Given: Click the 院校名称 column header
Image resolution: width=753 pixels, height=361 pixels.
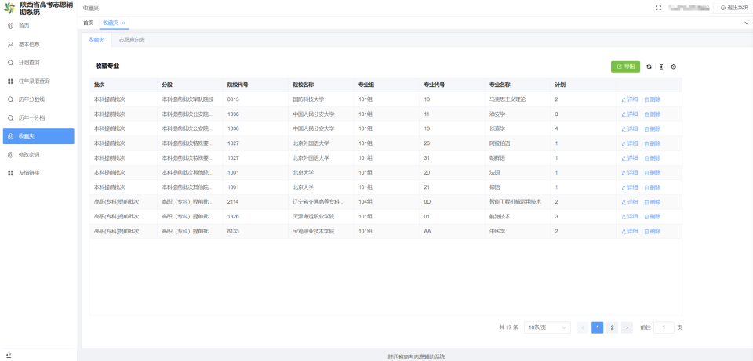Looking at the screenshot, I should tap(322, 85).
